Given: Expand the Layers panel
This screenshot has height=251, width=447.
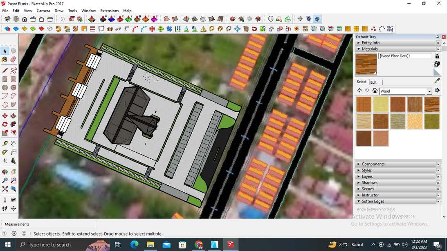Looking at the screenshot, I should tap(367, 177).
